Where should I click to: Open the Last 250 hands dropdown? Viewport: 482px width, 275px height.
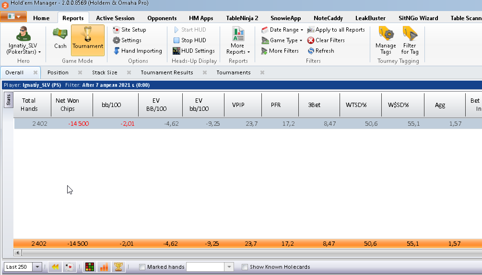pyautogui.click(x=37, y=267)
